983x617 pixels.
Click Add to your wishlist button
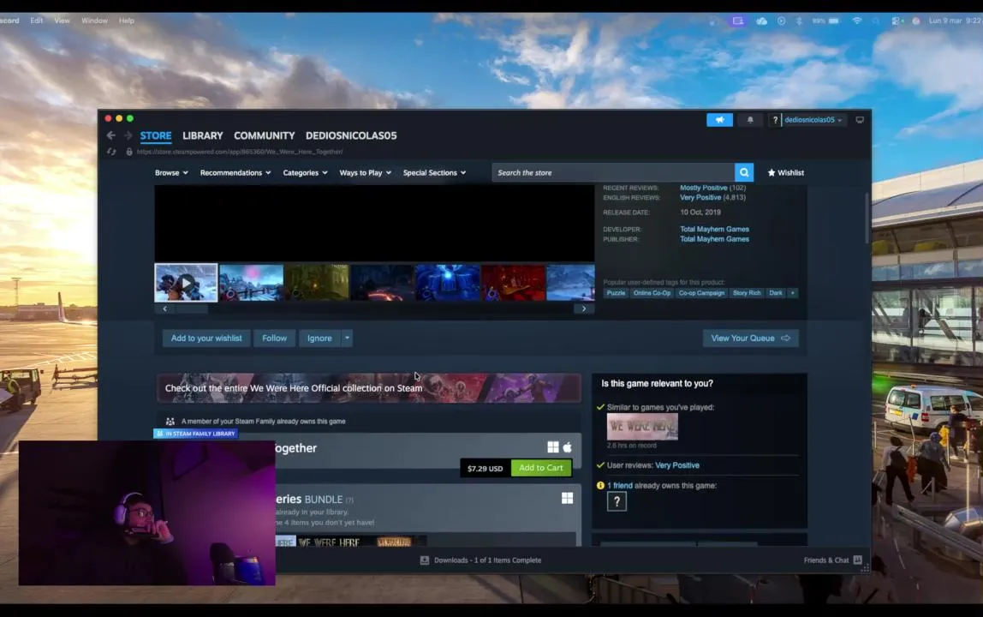click(x=206, y=338)
